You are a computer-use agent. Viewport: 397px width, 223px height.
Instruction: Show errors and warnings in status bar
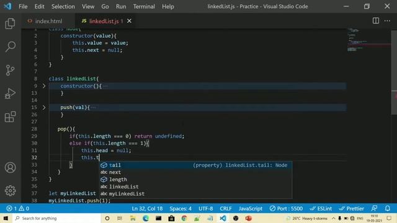[18, 209]
